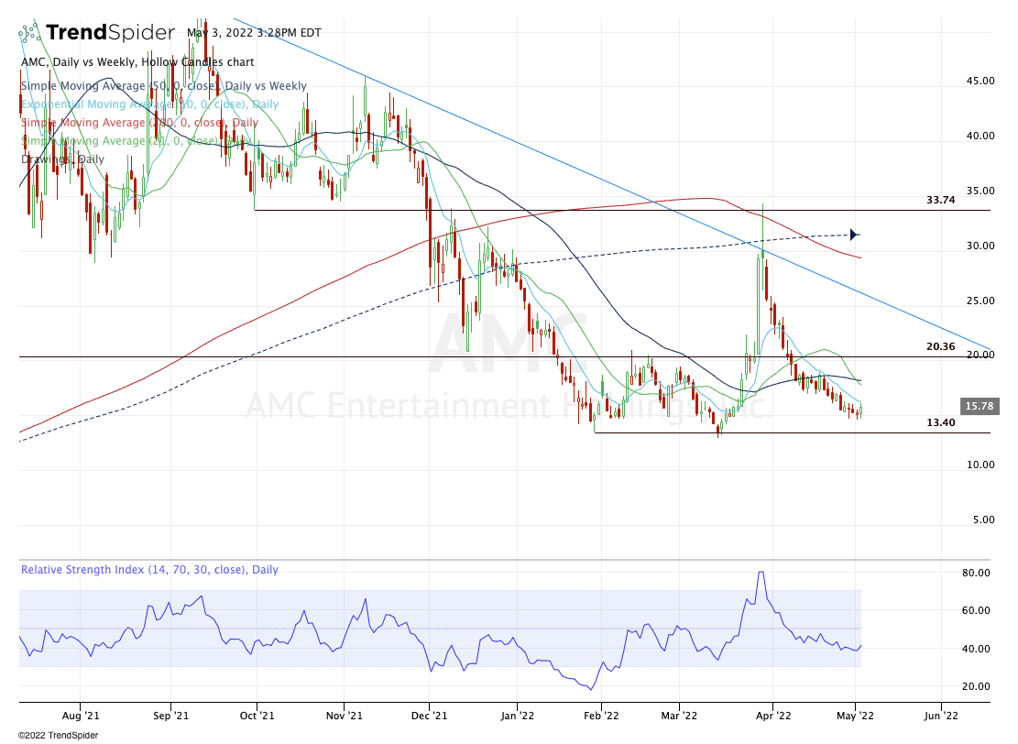Click the Sep '21 date axis label

(x=170, y=716)
